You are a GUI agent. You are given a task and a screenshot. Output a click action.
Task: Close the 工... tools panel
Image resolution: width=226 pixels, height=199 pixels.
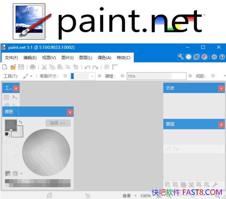tap(16, 89)
